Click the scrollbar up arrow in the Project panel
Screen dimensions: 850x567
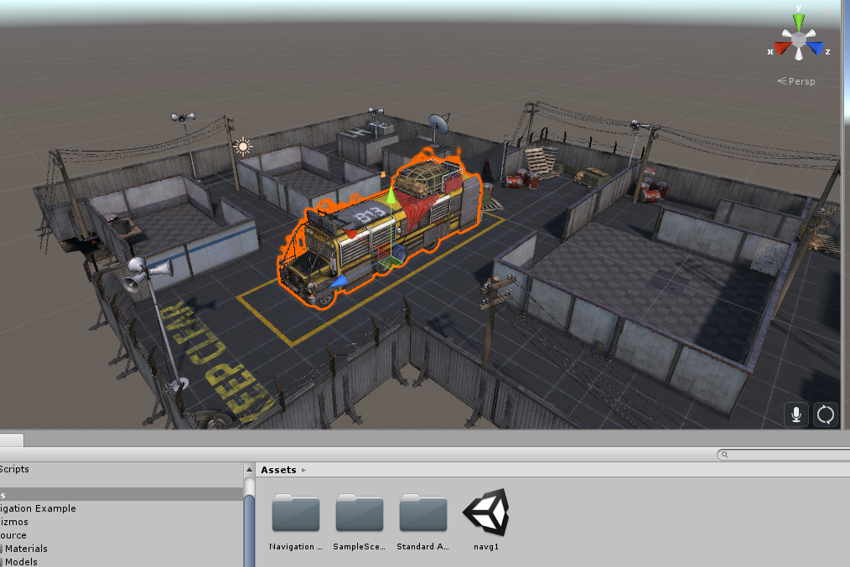click(249, 470)
